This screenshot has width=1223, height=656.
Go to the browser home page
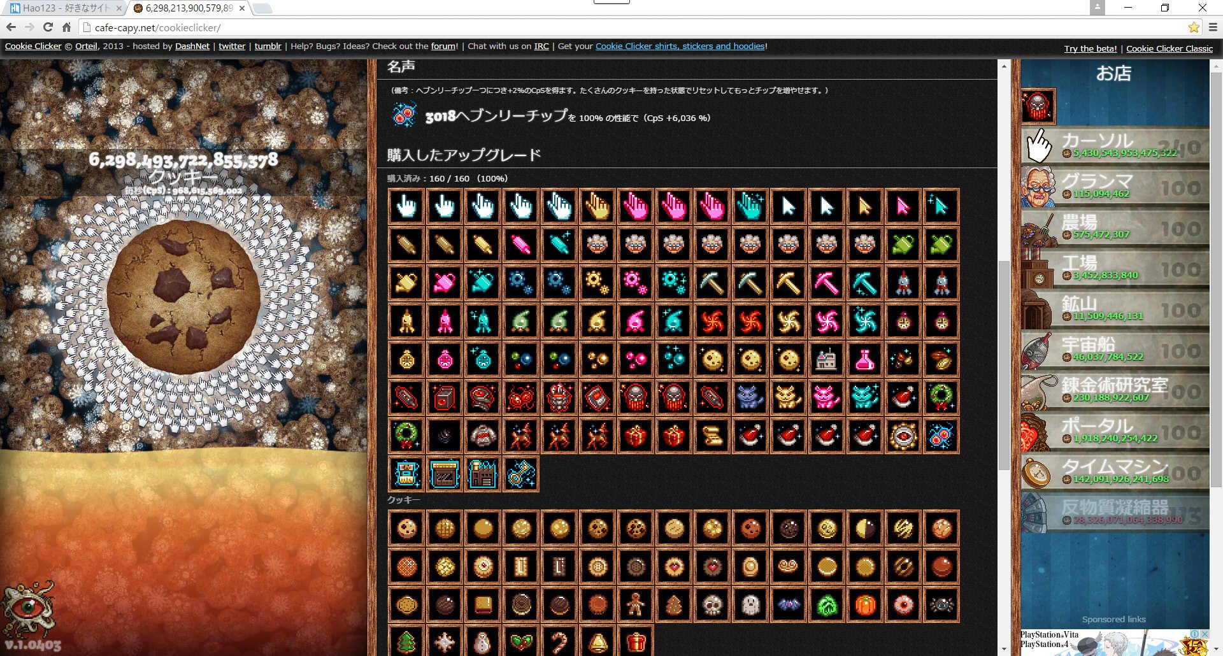tap(66, 27)
